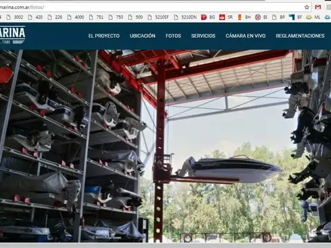Click the boat storage photo
Image resolution: width=331 pixels, height=248 pixels.
pyautogui.click(x=165, y=146)
